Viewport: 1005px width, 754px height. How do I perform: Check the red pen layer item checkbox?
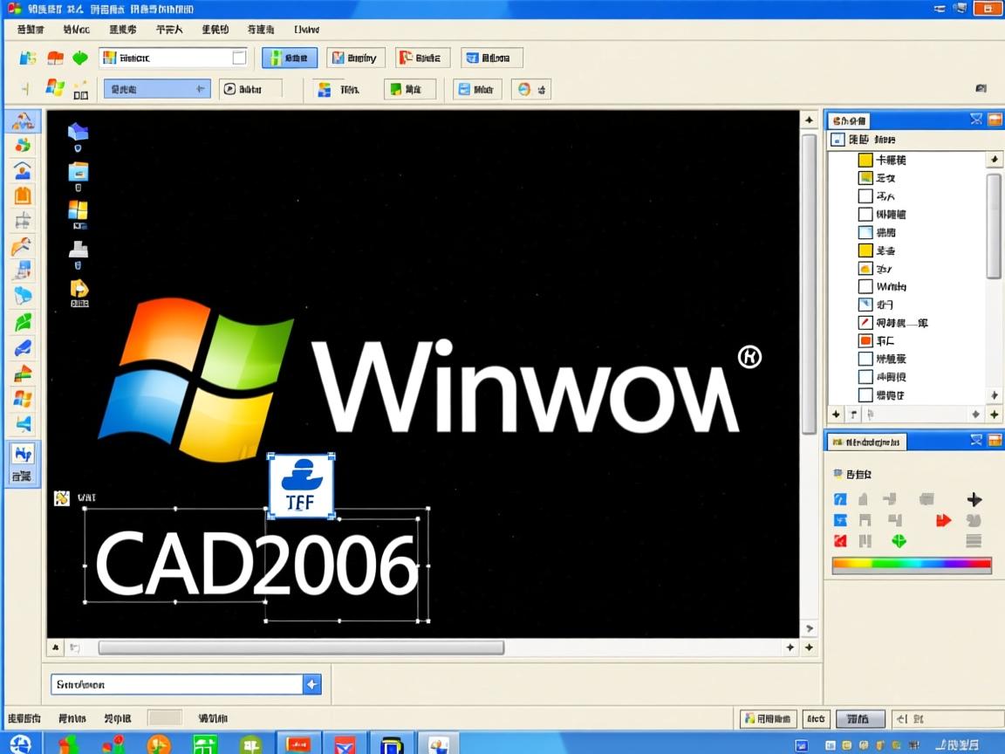point(864,322)
